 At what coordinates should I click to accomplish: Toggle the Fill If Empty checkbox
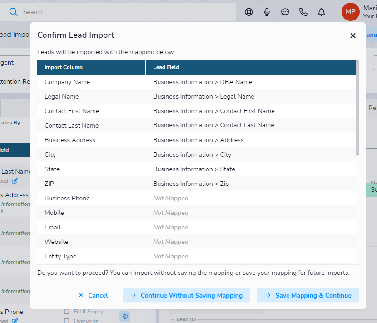click(67, 312)
